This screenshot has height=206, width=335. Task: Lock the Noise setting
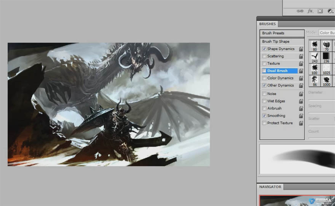[x=301, y=94]
